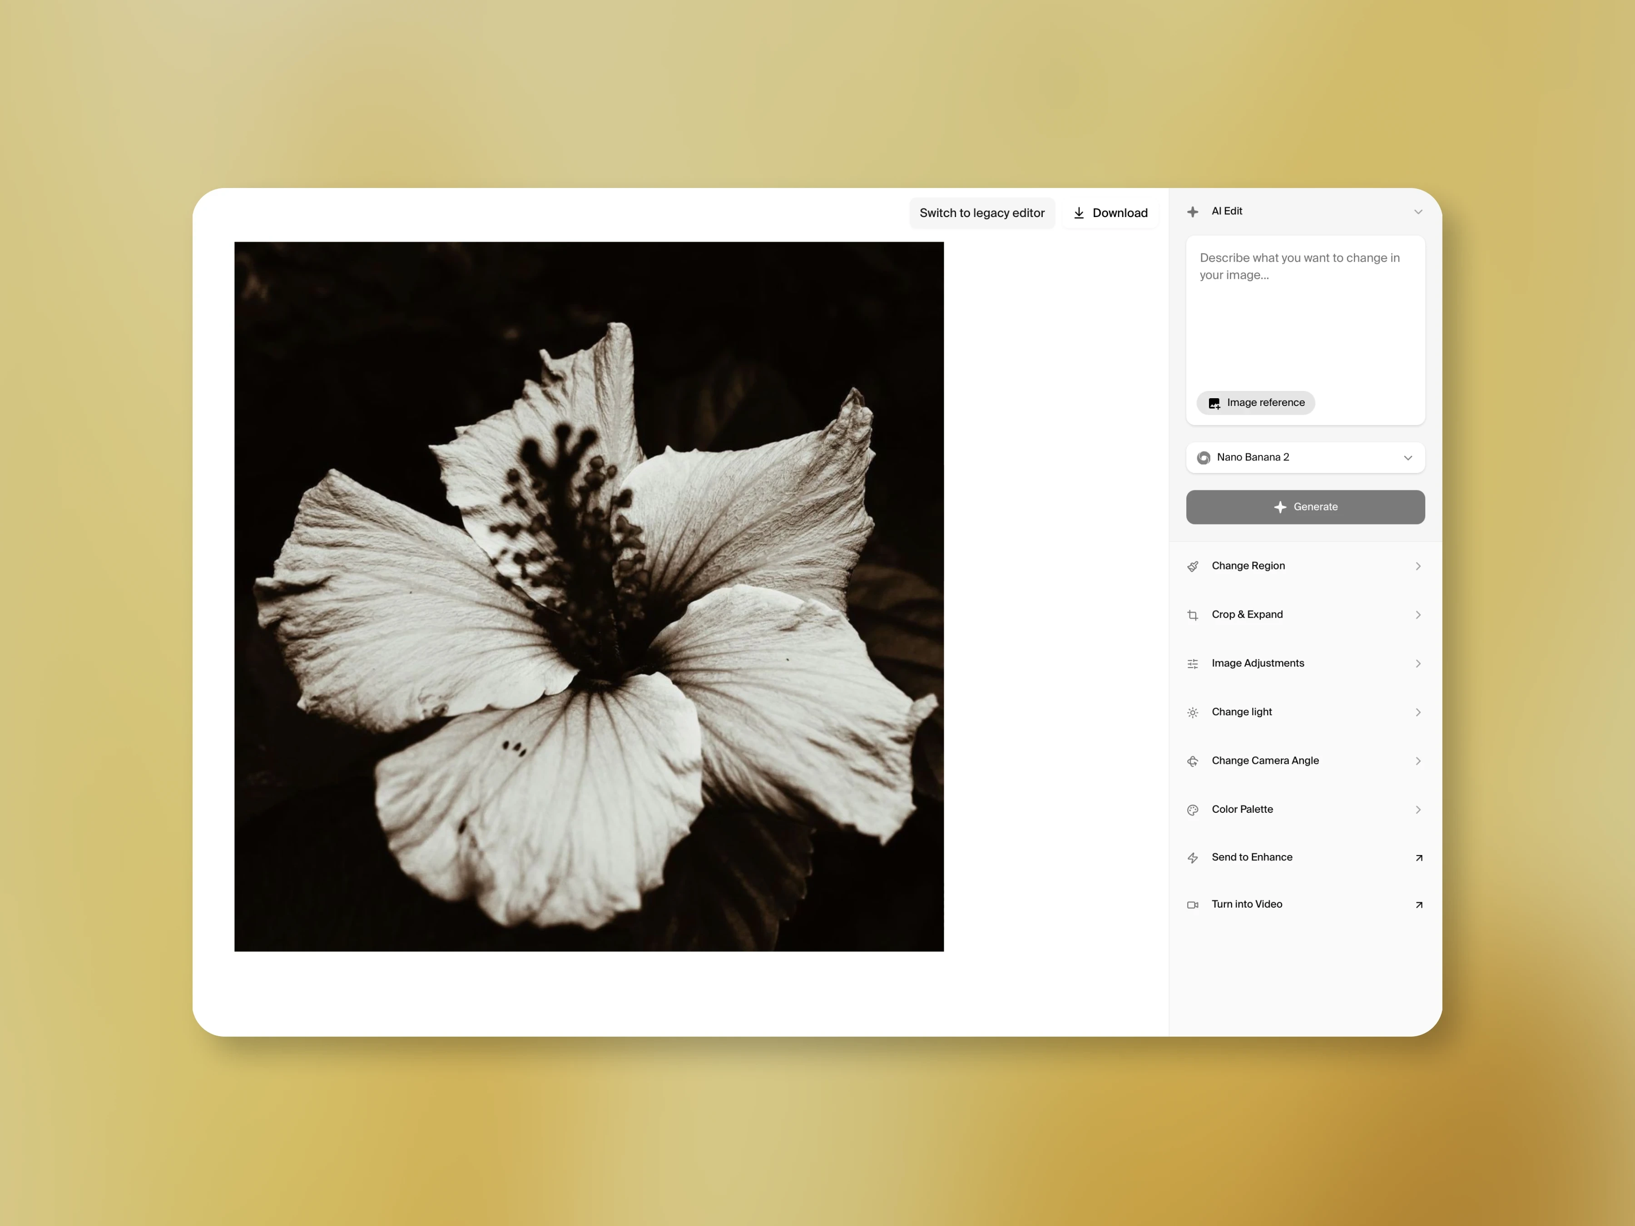Expand Change Region with its chevron
The width and height of the screenshot is (1635, 1226).
pos(1418,566)
